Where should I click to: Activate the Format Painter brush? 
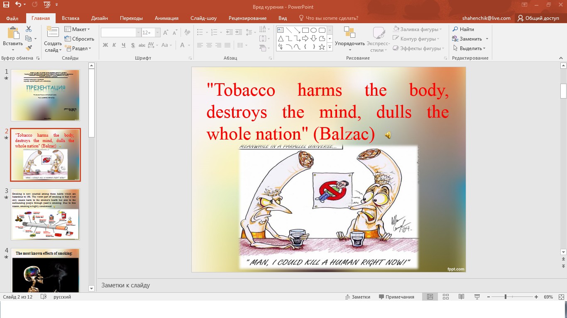tap(29, 48)
